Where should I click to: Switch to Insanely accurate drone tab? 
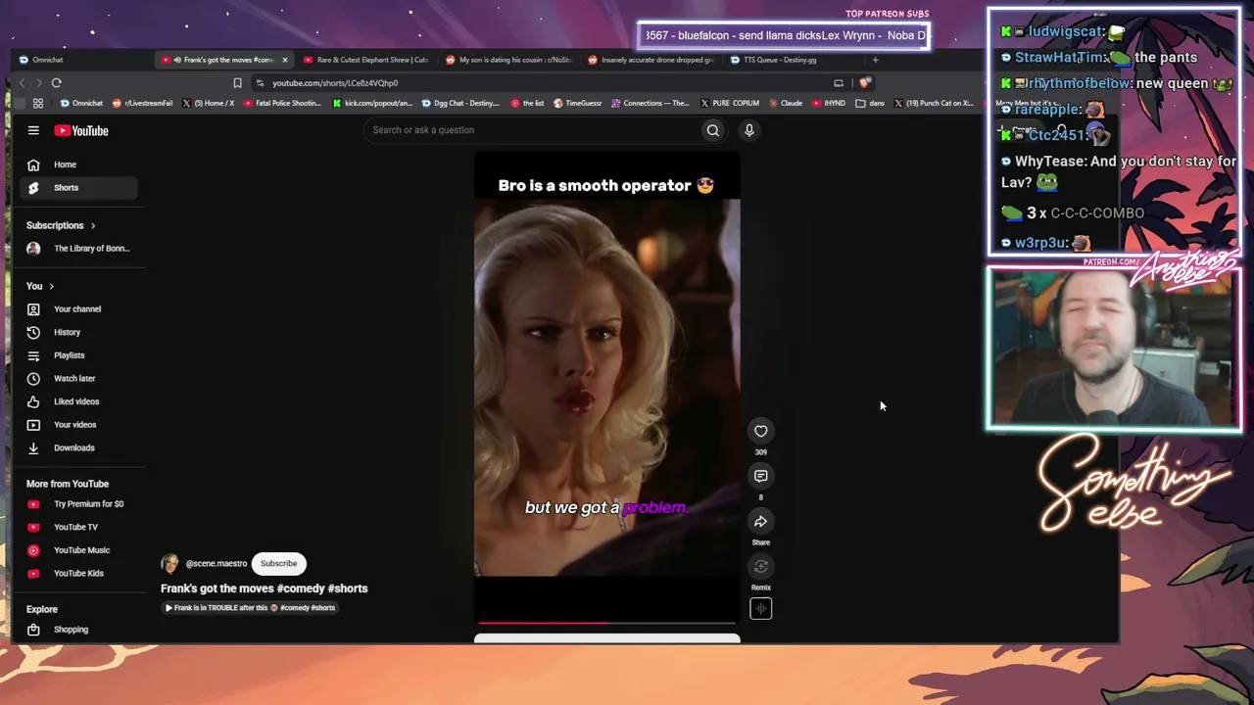[x=651, y=60]
